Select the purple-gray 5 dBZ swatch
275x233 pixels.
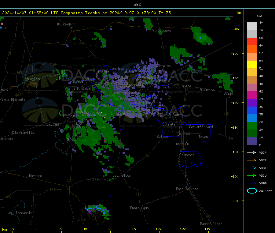[x=252, y=141]
